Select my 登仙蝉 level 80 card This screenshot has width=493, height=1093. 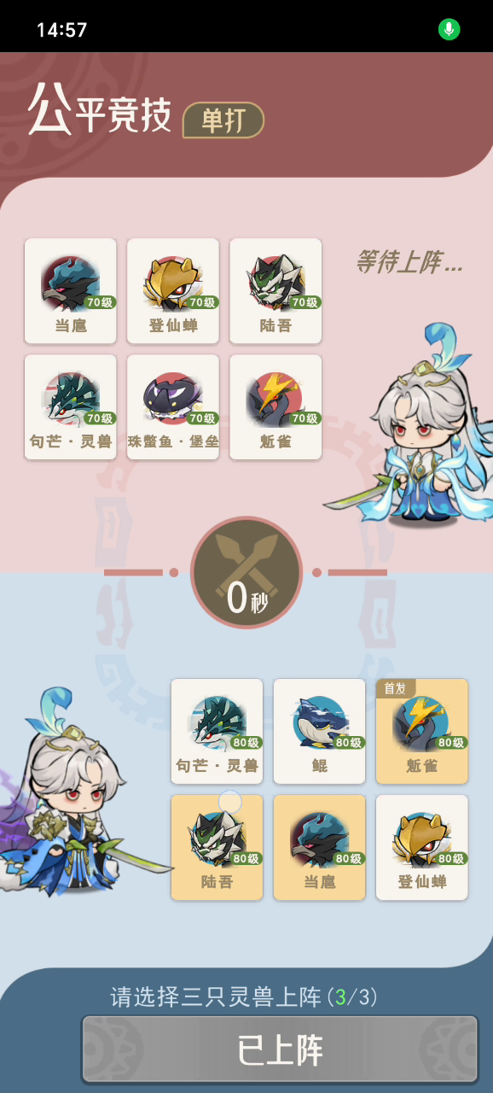click(422, 848)
